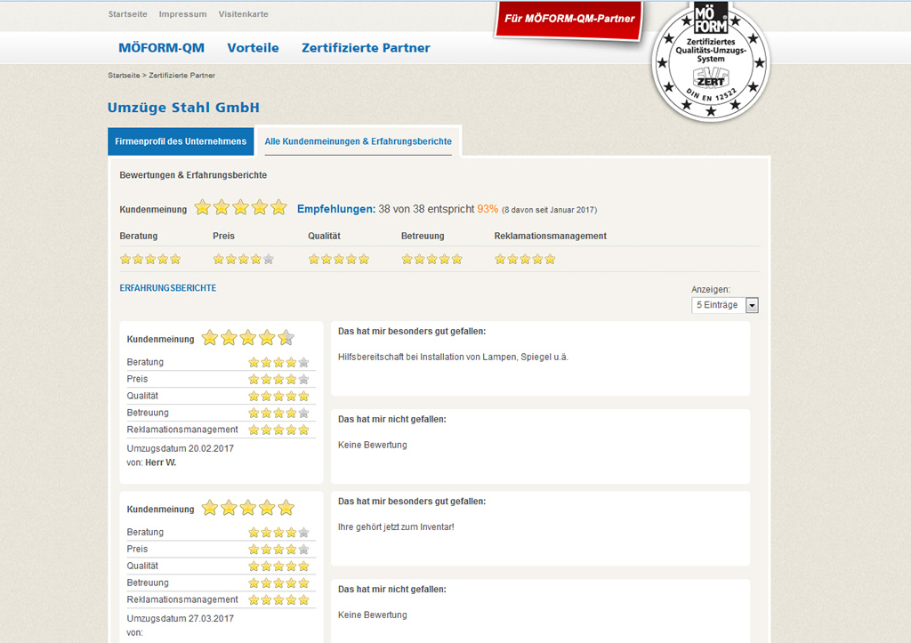
Task: Click the Preis summary star rating
Action: (x=244, y=259)
